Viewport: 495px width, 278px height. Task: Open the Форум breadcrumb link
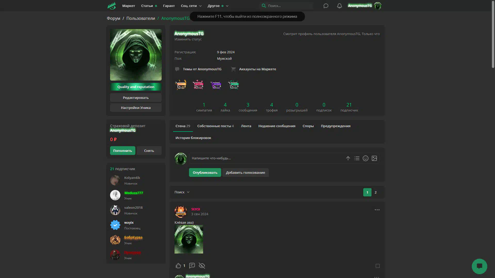tap(113, 18)
